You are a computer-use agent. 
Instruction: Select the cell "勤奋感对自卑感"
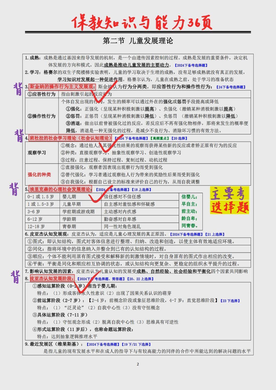pos(141,219)
